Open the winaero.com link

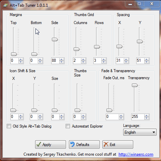(136, 154)
